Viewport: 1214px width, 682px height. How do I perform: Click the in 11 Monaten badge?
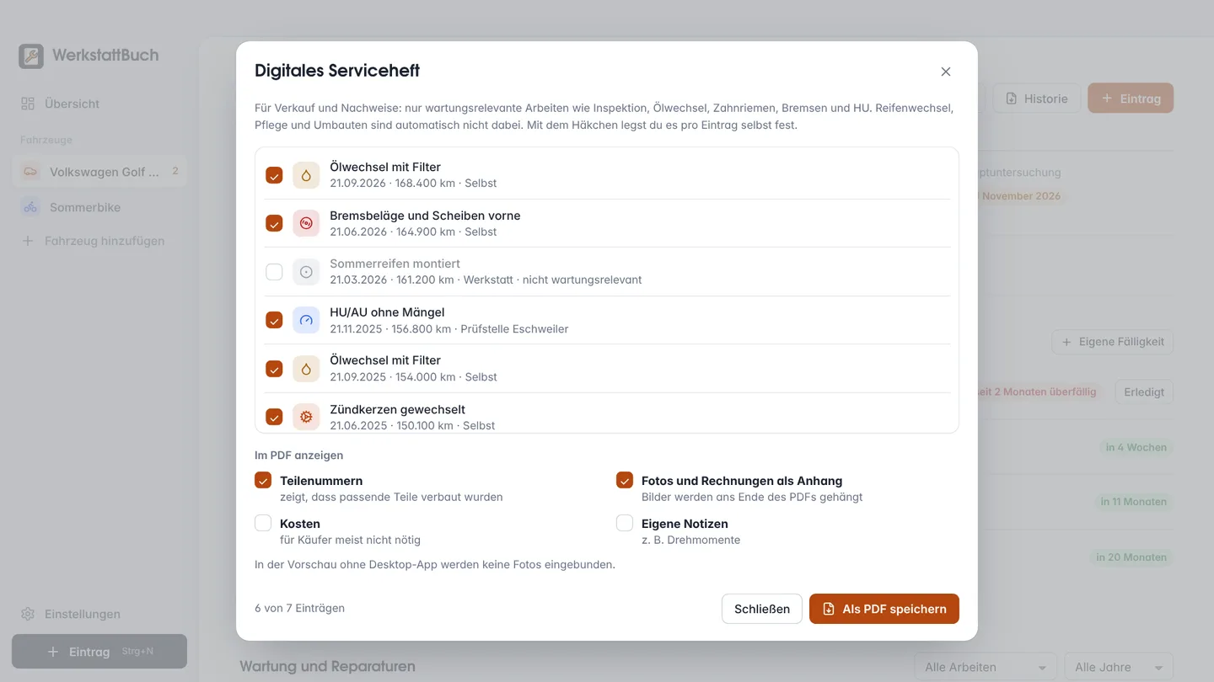click(1134, 501)
